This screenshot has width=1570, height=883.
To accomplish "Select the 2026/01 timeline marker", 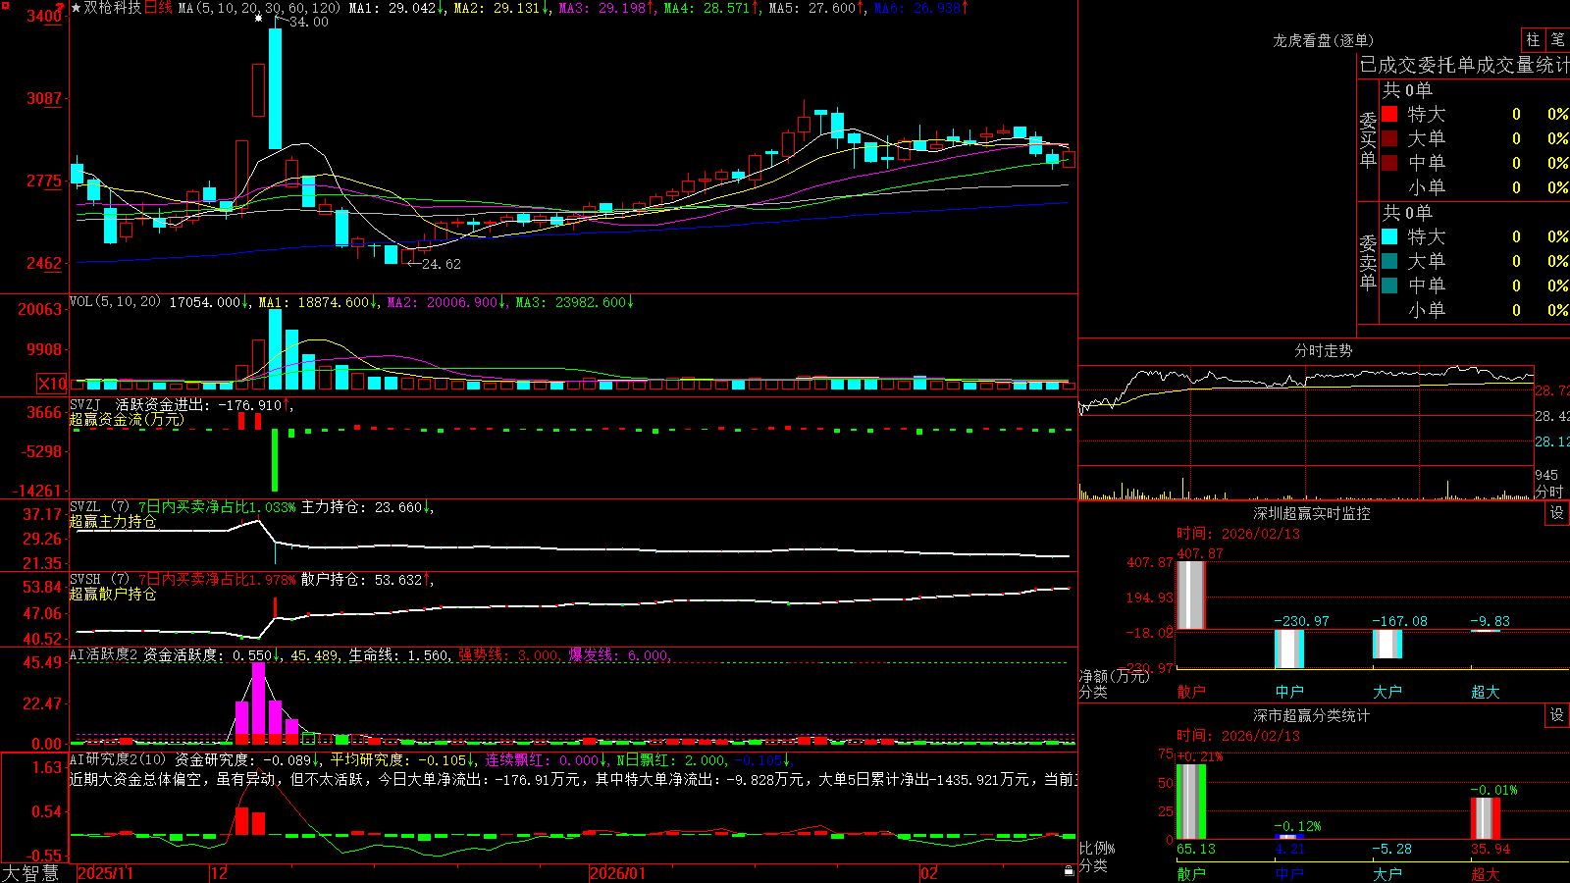I will pos(617,873).
